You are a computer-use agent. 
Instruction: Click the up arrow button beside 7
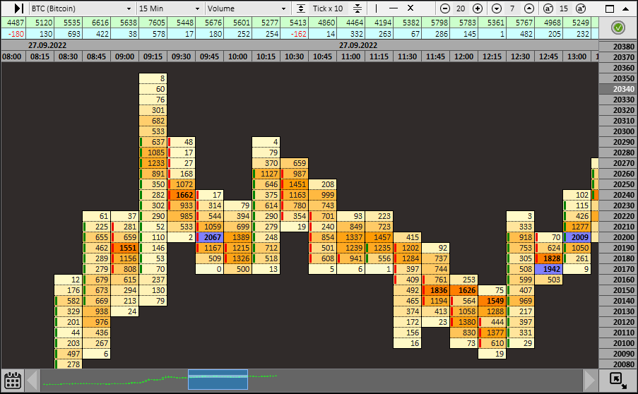click(528, 8)
